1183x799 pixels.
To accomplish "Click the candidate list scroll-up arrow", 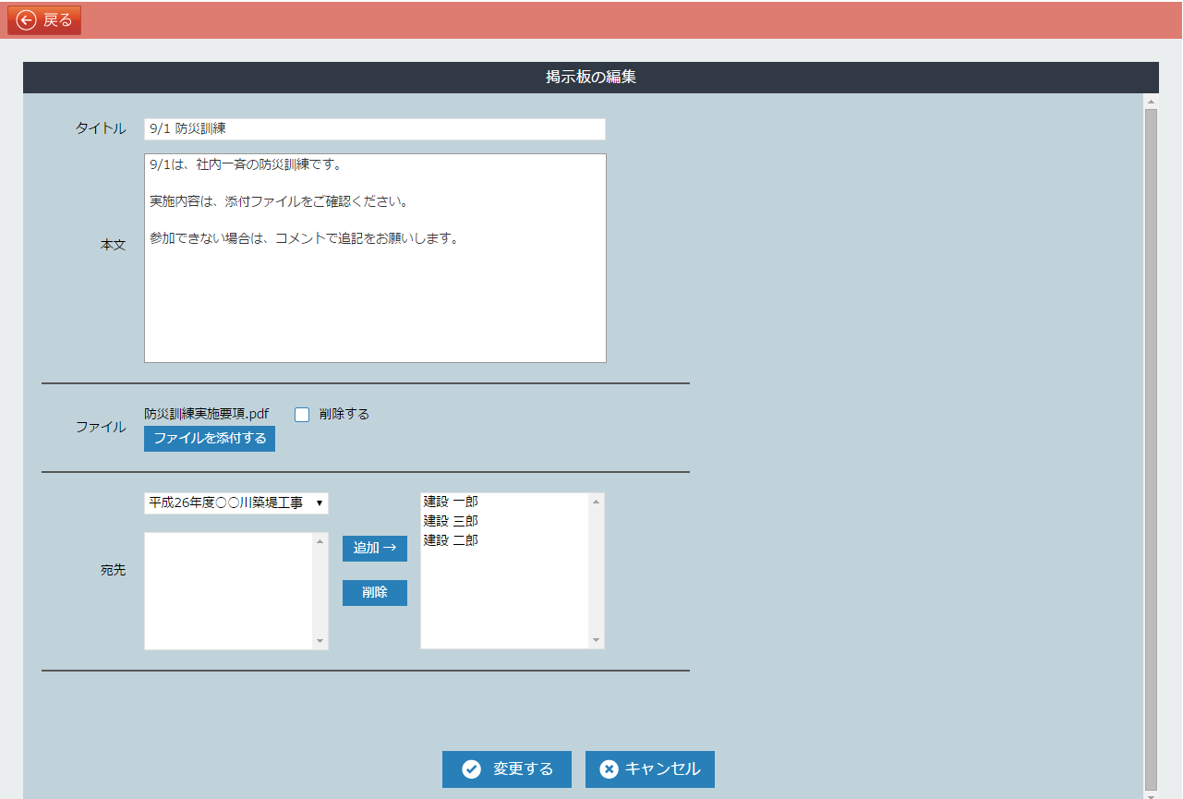I will [x=320, y=541].
